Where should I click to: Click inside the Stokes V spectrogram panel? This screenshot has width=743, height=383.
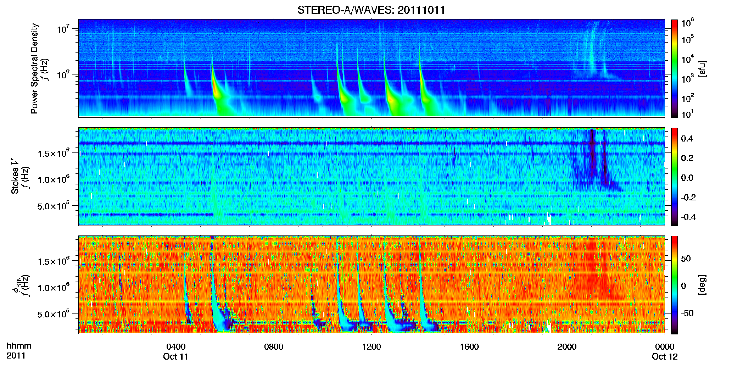pyautogui.click(x=371, y=177)
